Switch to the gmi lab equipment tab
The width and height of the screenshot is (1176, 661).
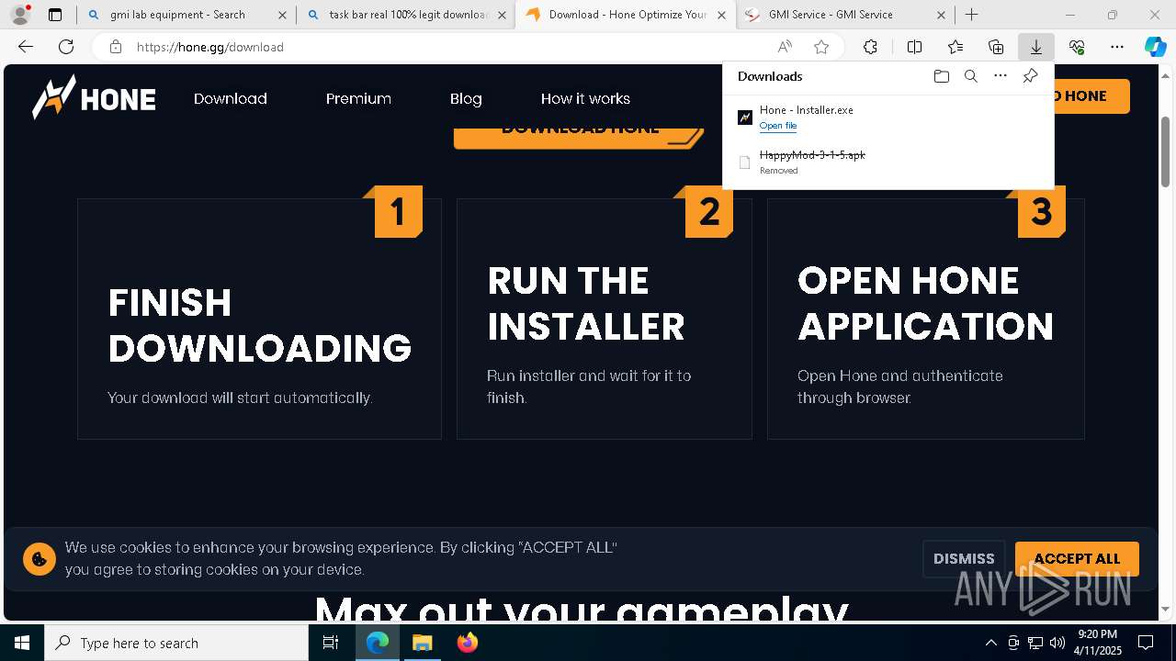(187, 15)
